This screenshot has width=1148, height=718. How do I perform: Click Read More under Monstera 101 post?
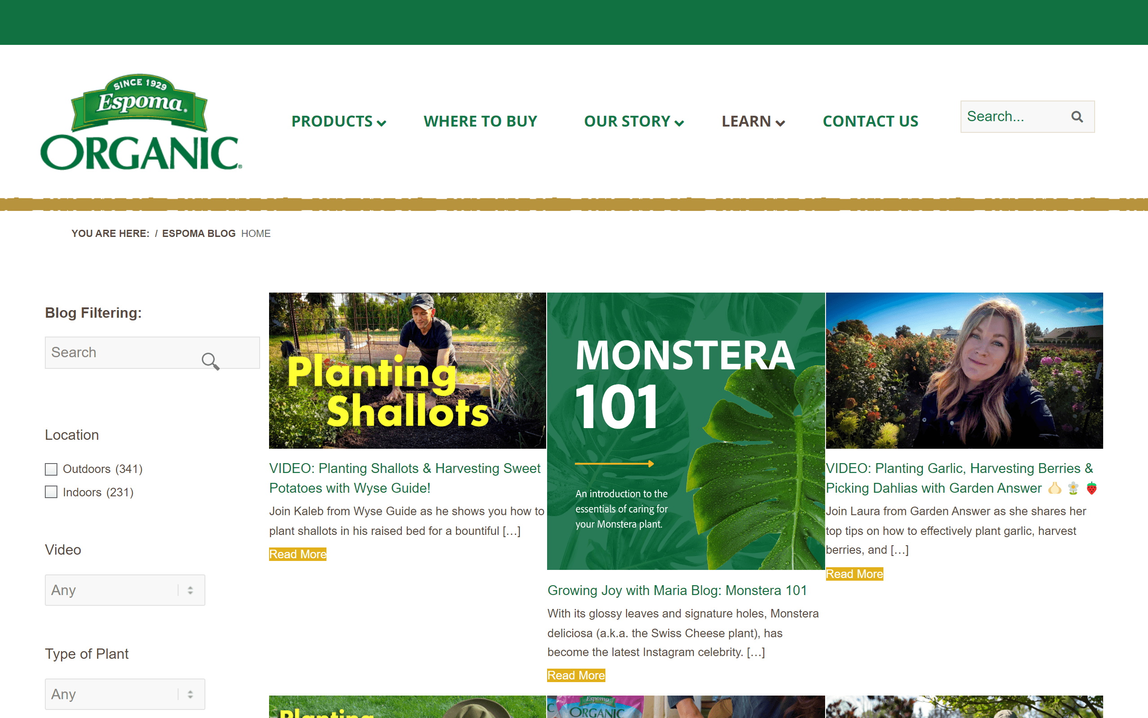click(x=576, y=675)
